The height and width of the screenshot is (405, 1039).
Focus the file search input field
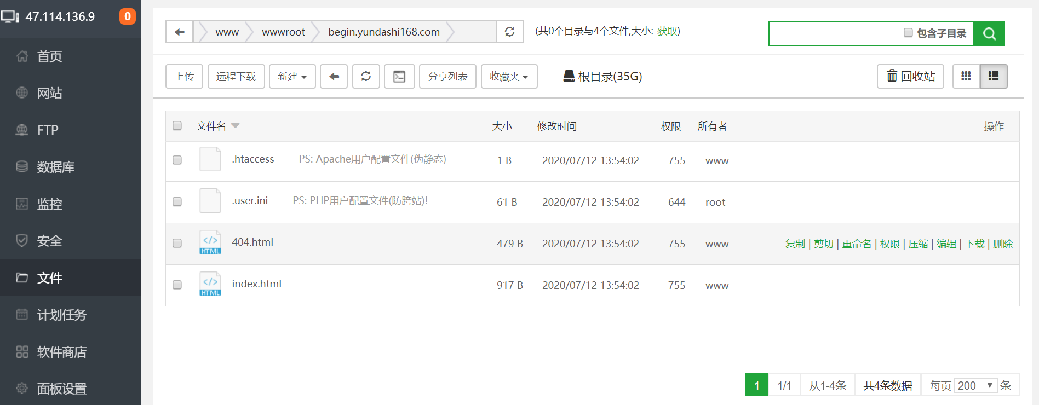[834, 33]
